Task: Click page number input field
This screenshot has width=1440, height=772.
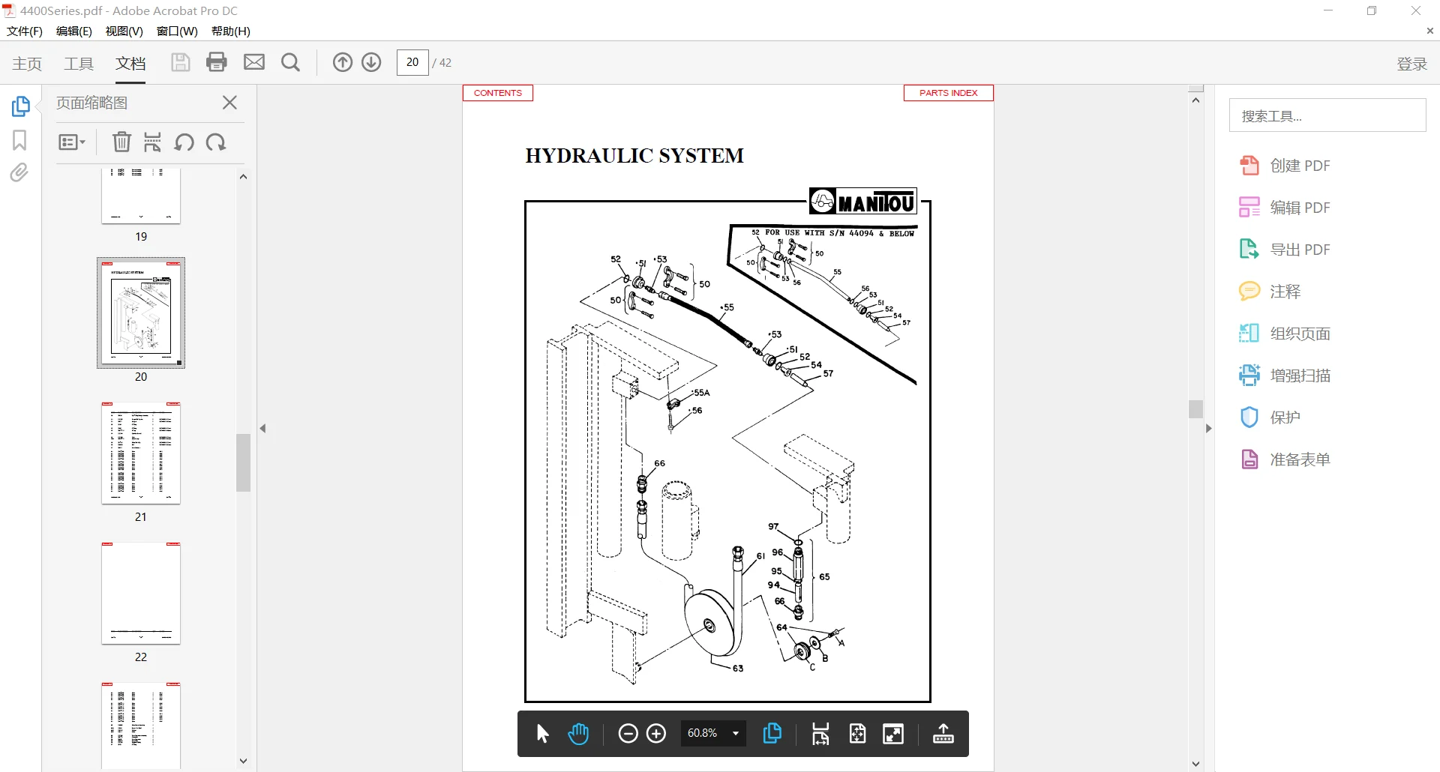Action: (412, 62)
